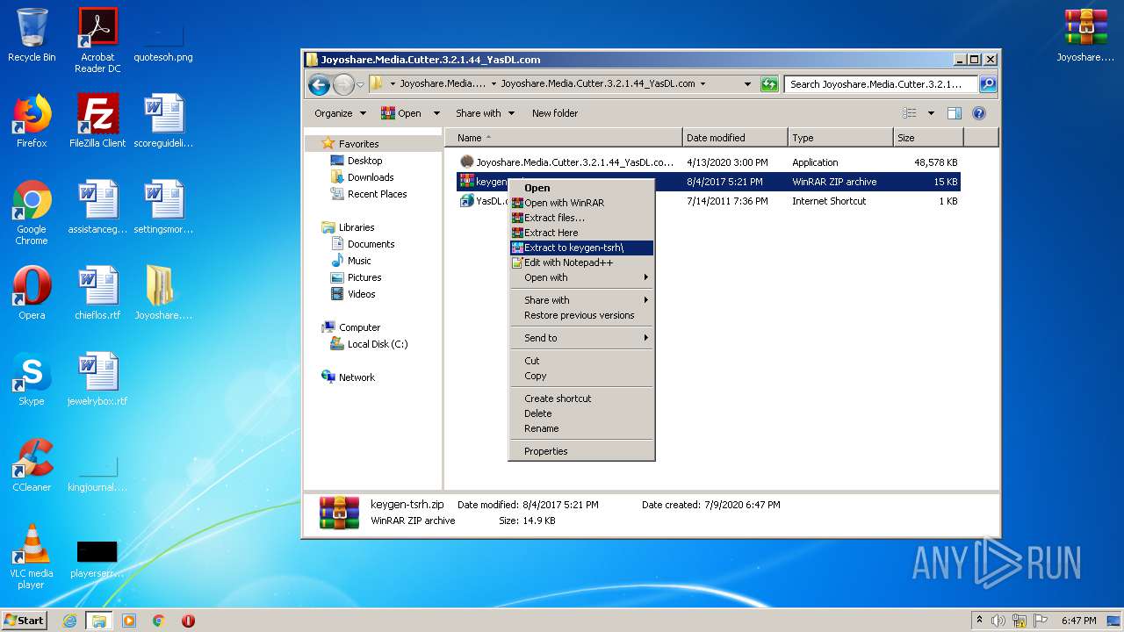Expand Send to submenu
Screen dimensions: 1124x632
[581, 338]
